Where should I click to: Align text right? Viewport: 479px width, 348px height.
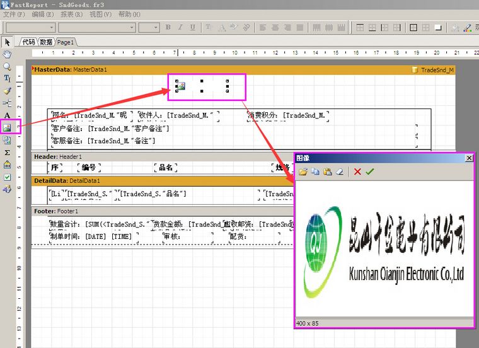coord(287,28)
